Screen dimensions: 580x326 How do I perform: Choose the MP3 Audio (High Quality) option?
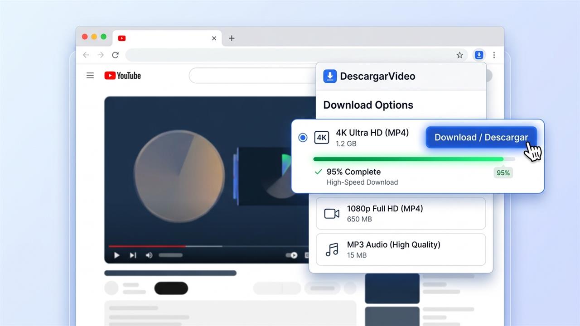click(x=401, y=250)
